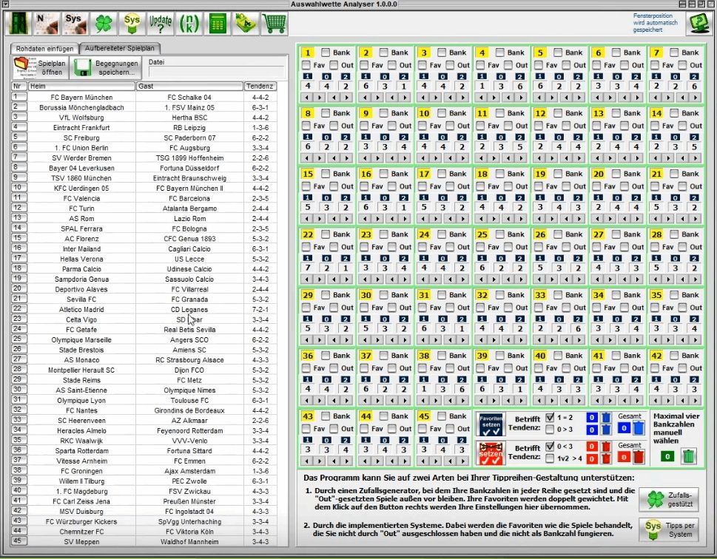
Task: Select the 'Aufbereiteter Spielplan' tab
Action: pos(120,48)
